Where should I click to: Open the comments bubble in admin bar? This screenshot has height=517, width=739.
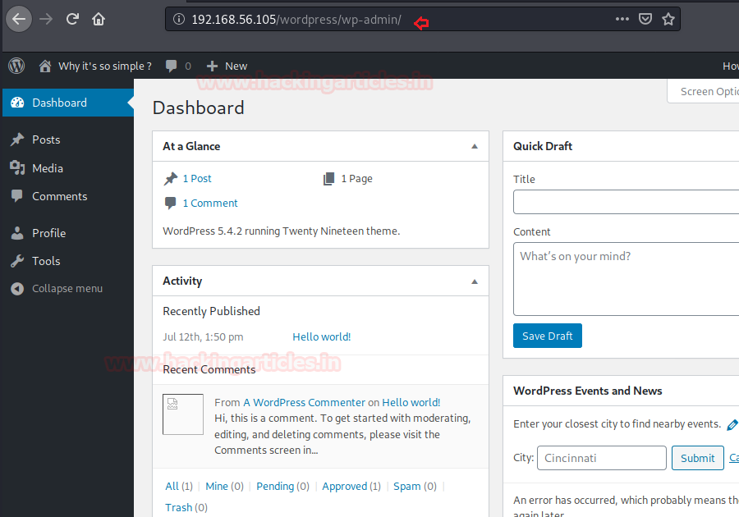click(177, 66)
